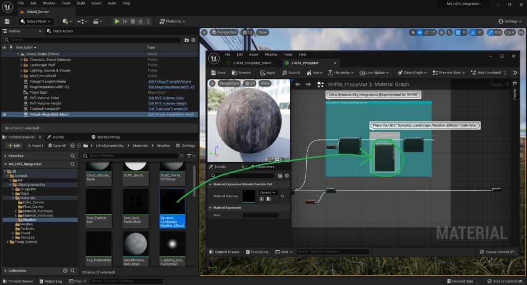This screenshot has height=285, width=527.
Task: Open the Platforms dropdown menu
Action: coord(172,21)
